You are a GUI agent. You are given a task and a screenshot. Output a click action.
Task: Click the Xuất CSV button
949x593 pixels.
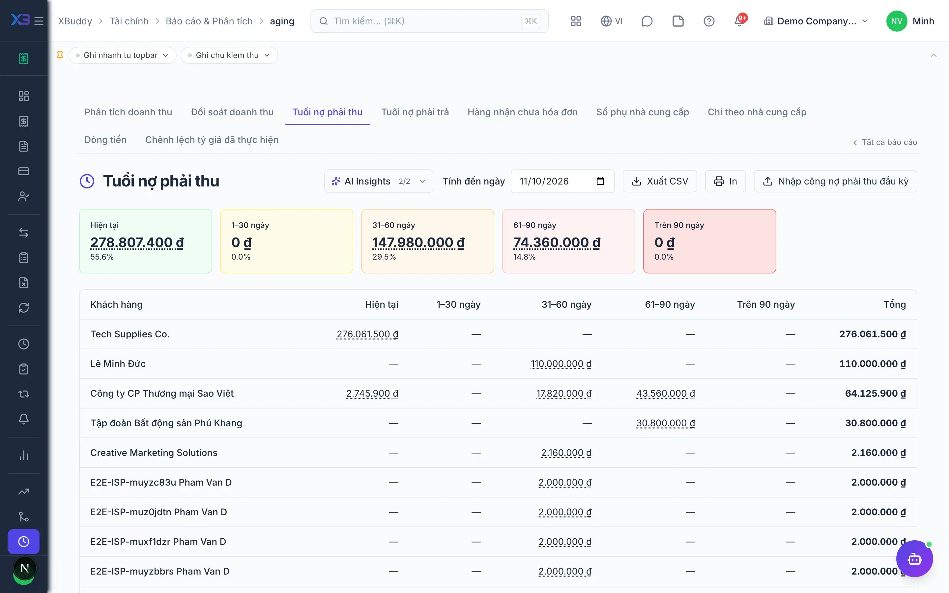pyautogui.click(x=660, y=181)
